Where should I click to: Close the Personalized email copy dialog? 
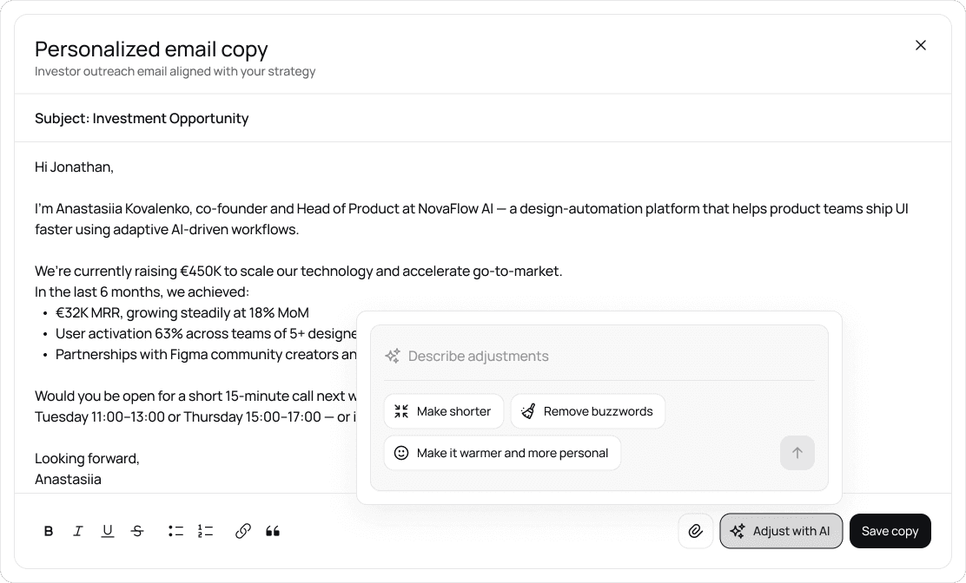[921, 45]
